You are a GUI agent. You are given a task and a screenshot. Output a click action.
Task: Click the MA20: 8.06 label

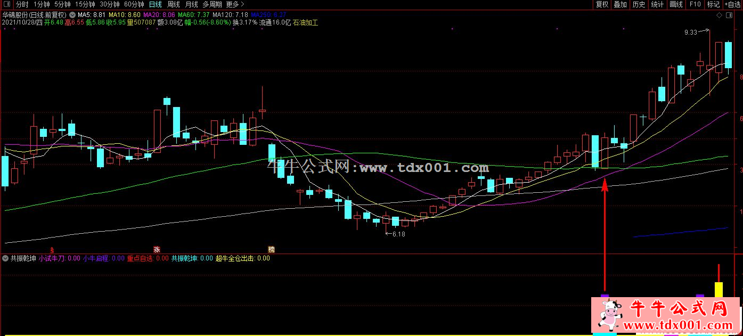159,15
